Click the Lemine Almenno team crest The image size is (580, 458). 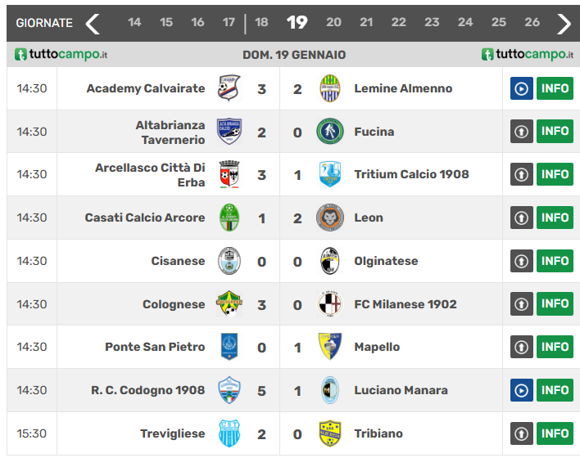click(329, 88)
